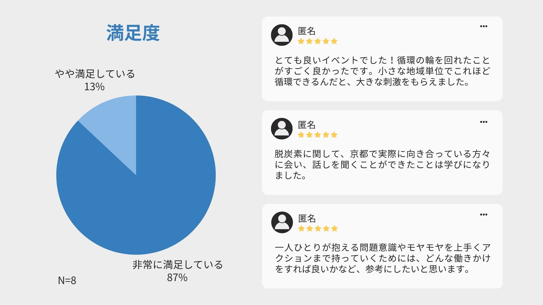Click the 匿名 name on first review
This screenshot has height=305, width=543.
pos(307,31)
